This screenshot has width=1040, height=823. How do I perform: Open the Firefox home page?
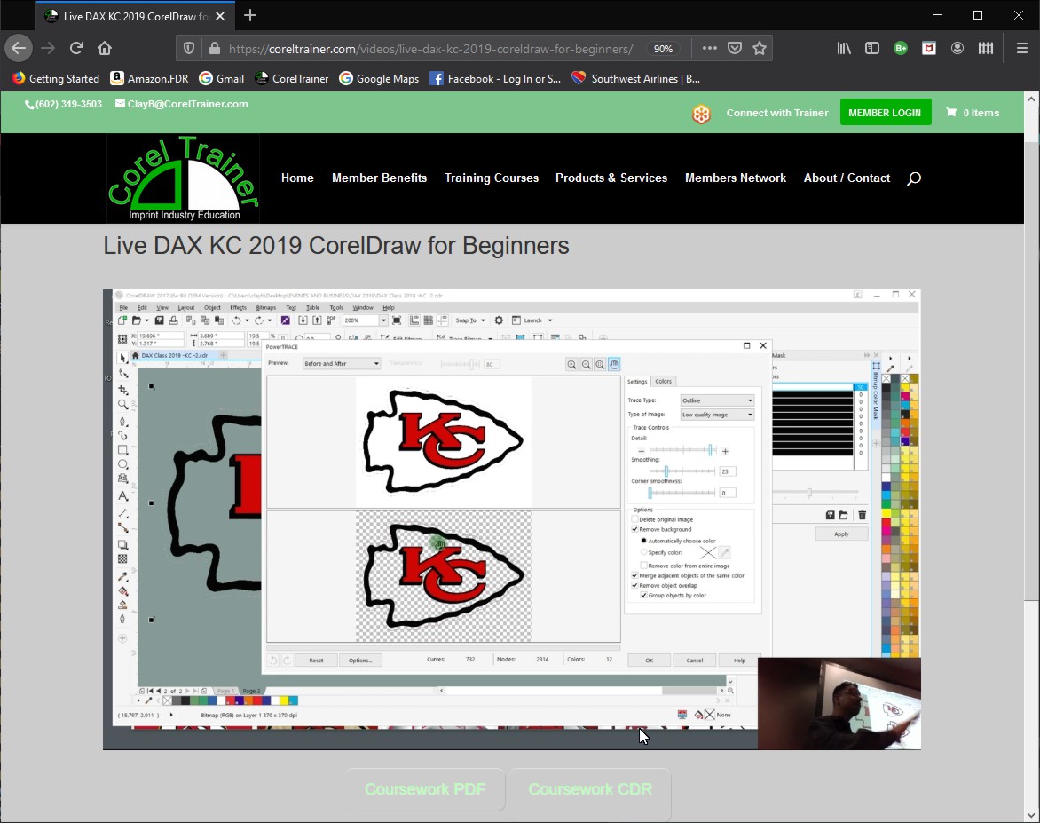[105, 48]
